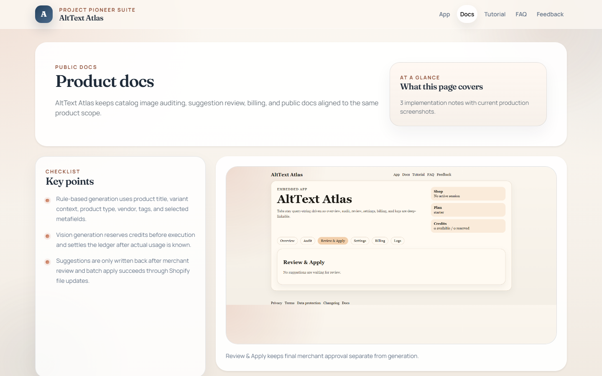Open the FAQ nav link
The height and width of the screenshot is (376, 602).
521,14
